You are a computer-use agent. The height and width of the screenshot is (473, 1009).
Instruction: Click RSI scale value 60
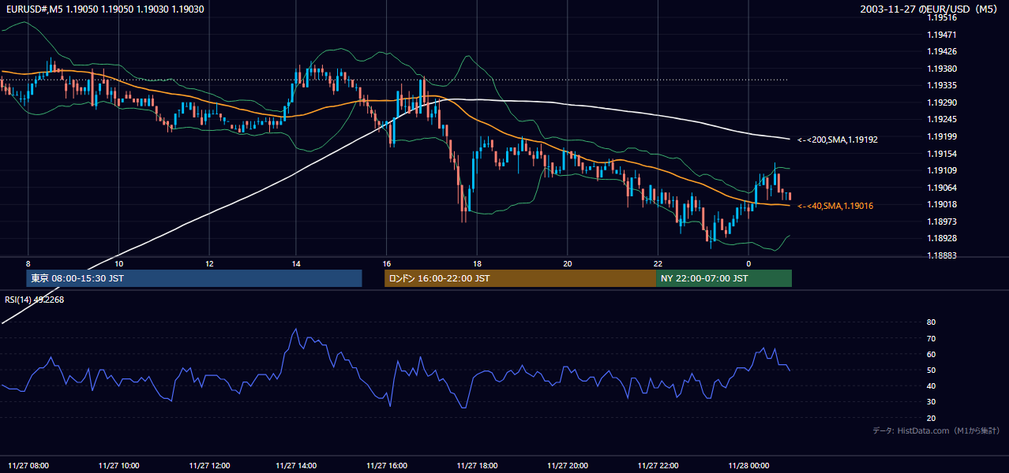[931, 355]
